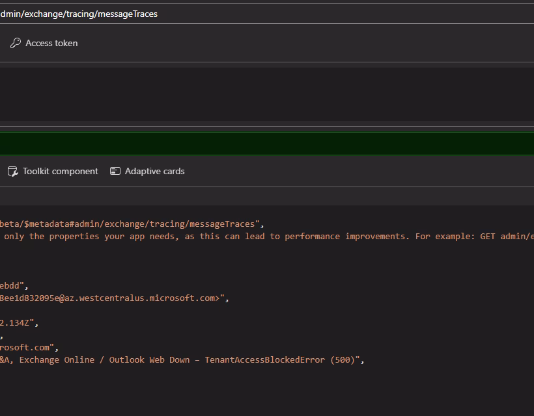Place cursor on messageTraces in the URL
Image resolution: width=534 pixels, height=416 pixels.
coord(127,14)
